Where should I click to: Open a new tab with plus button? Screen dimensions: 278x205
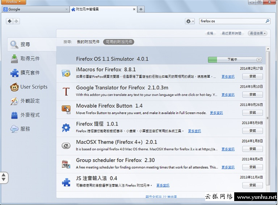[141, 9]
